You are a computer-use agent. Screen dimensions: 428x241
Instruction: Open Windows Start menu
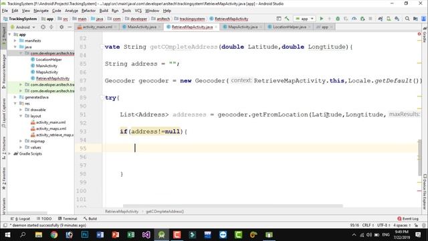(x=7, y=235)
